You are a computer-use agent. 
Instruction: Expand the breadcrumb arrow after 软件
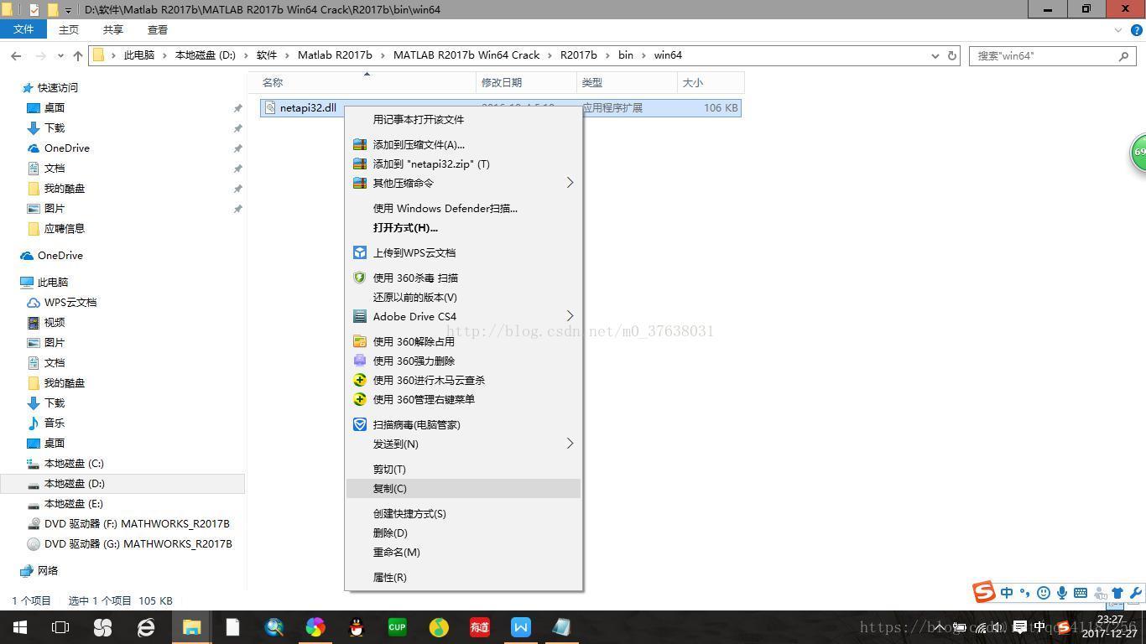287,55
